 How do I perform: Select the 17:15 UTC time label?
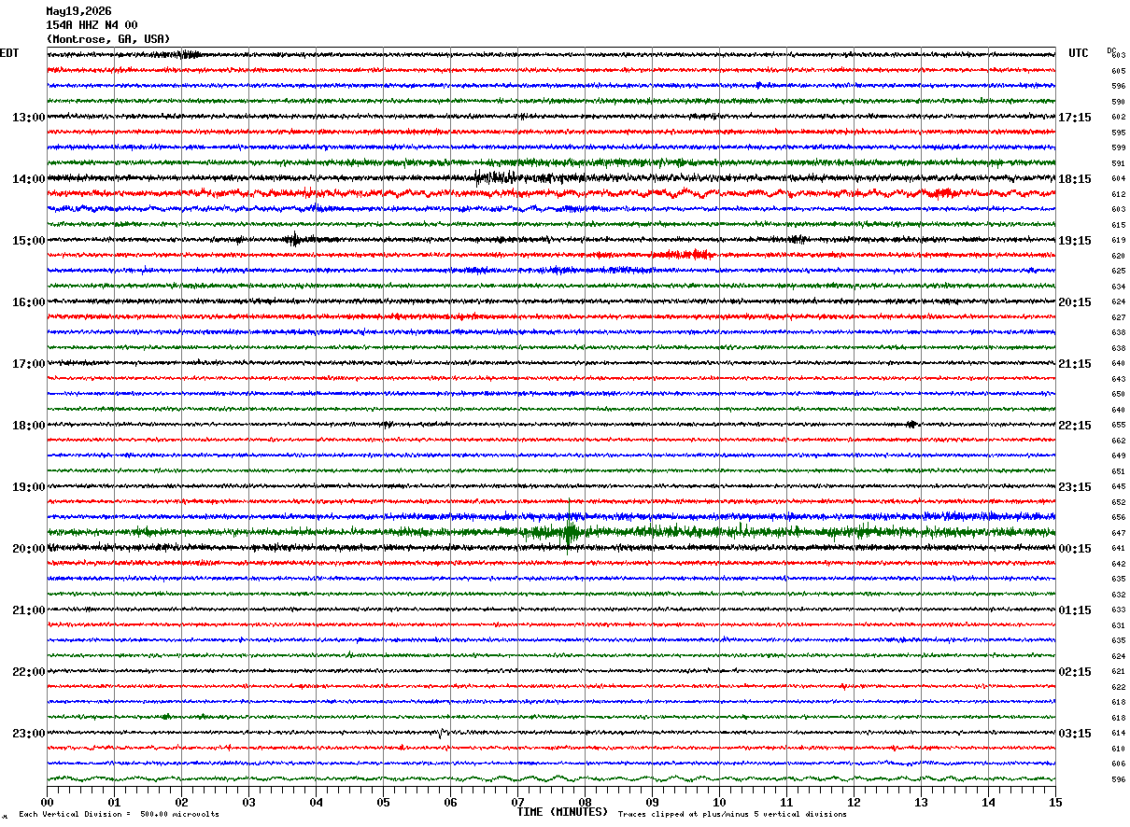tap(1074, 118)
